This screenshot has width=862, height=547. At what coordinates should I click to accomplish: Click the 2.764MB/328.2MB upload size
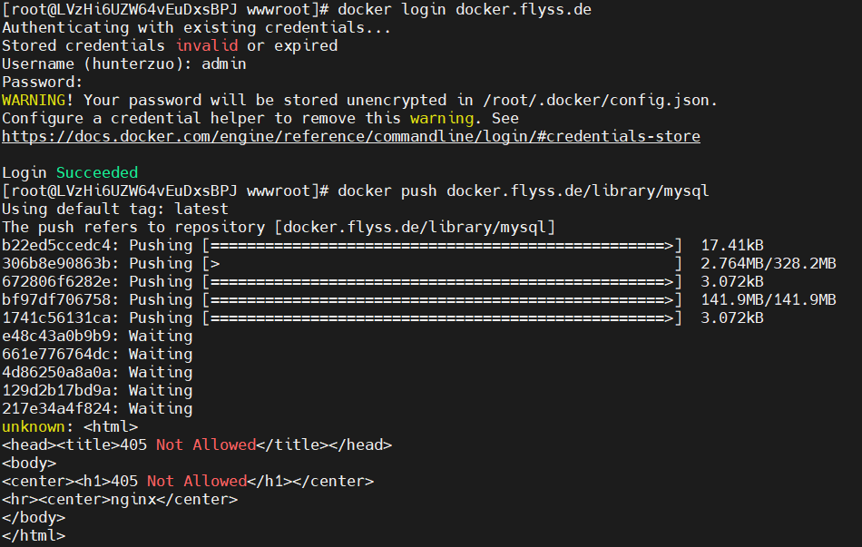click(x=768, y=263)
